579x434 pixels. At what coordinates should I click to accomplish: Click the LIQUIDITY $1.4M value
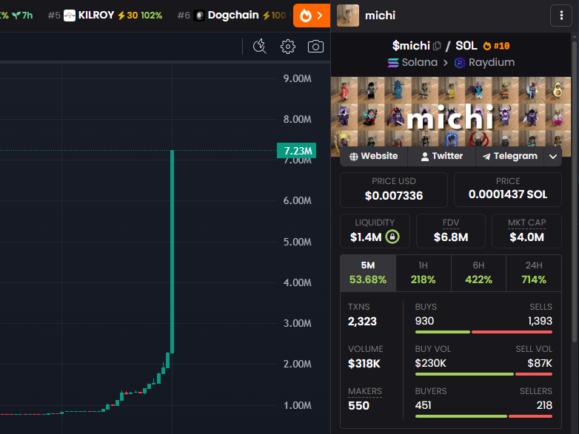point(366,237)
